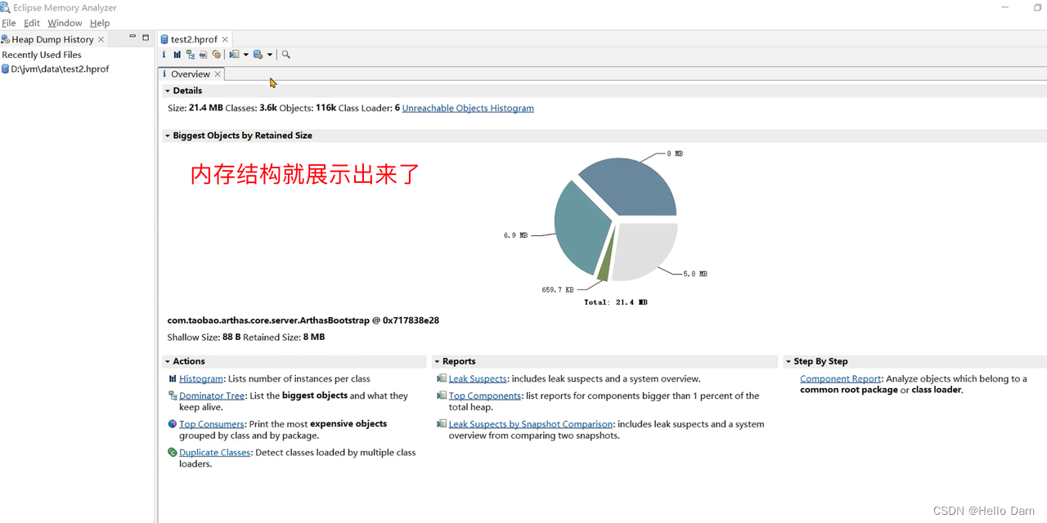Close the test2.hprof tab
This screenshot has height=523, width=1047.
pyautogui.click(x=225, y=39)
